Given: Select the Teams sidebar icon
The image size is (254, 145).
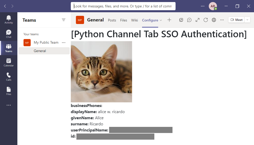Looking at the screenshot, I should pyautogui.click(x=9, y=48).
